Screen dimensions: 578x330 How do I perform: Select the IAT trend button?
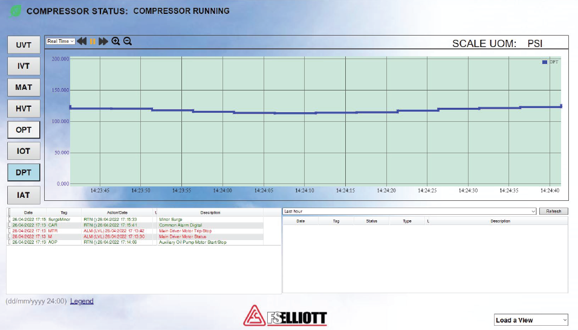(x=24, y=195)
